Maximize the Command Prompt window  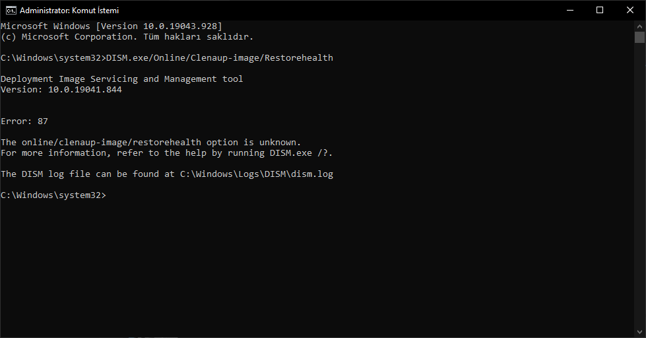click(600, 11)
